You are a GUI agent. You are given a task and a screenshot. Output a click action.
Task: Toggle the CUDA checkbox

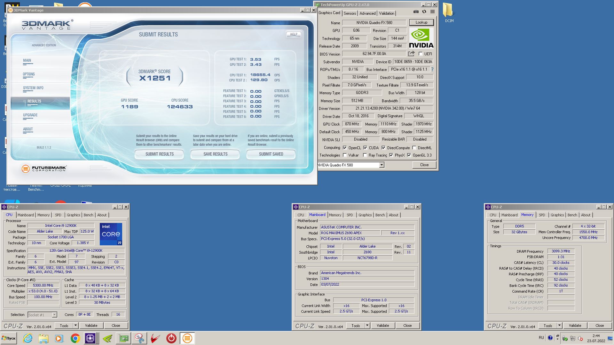click(365, 148)
